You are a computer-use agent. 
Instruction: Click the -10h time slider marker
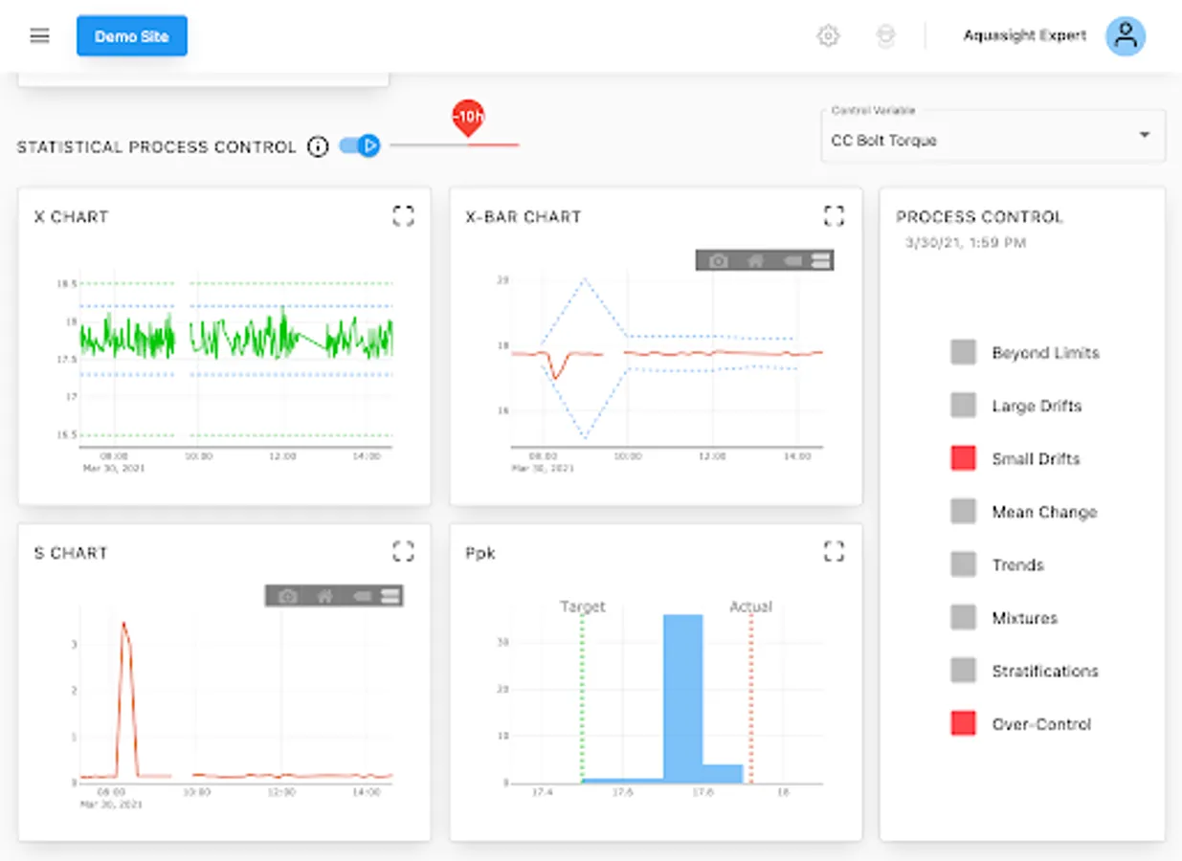pyautogui.click(x=468, y=119)
